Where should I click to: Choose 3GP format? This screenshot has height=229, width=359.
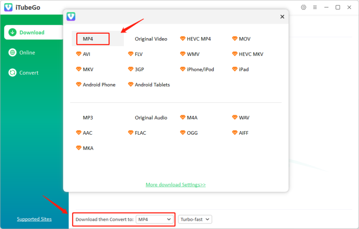click(139, 70)
